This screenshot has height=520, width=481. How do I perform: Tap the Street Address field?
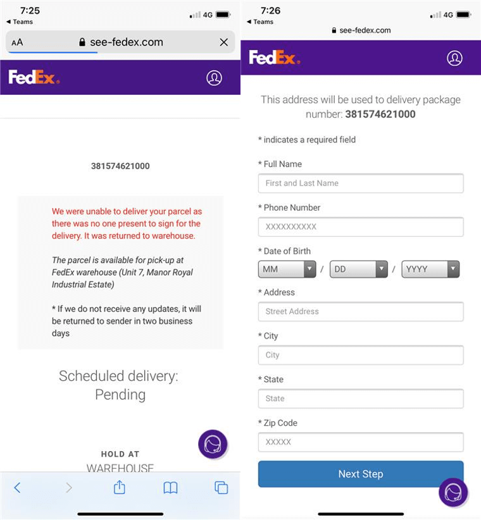point(361,311)
